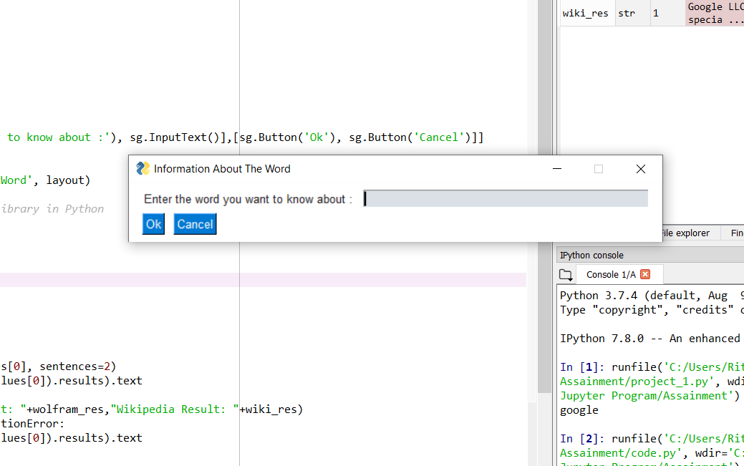Focus the word input text field
The image size is (744, 466).
506,198
